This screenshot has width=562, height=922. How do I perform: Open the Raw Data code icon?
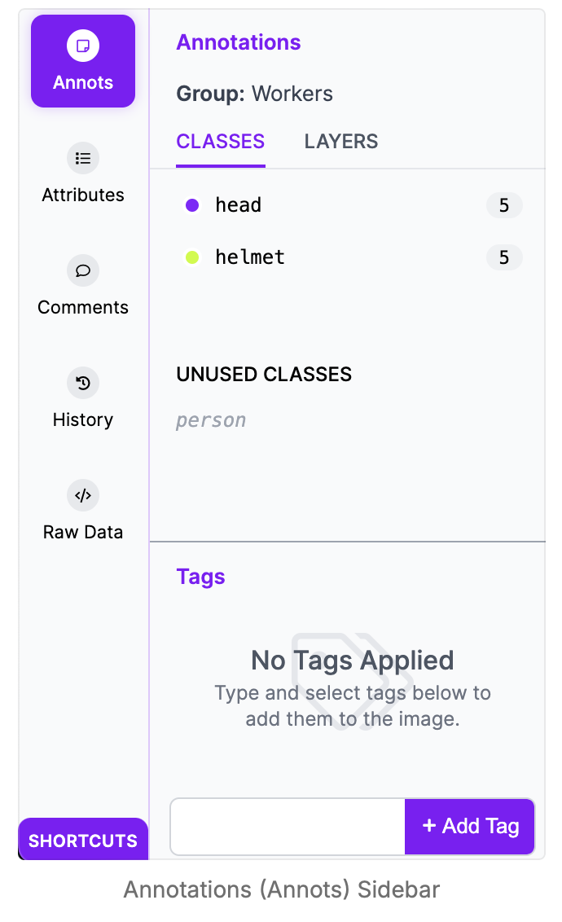point(83,495)
